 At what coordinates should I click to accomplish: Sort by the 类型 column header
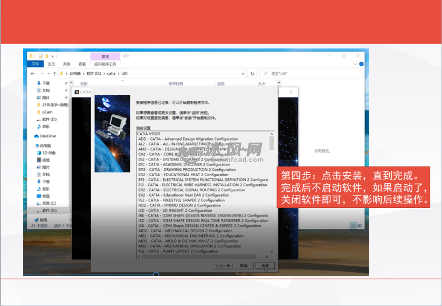point(220,84)
